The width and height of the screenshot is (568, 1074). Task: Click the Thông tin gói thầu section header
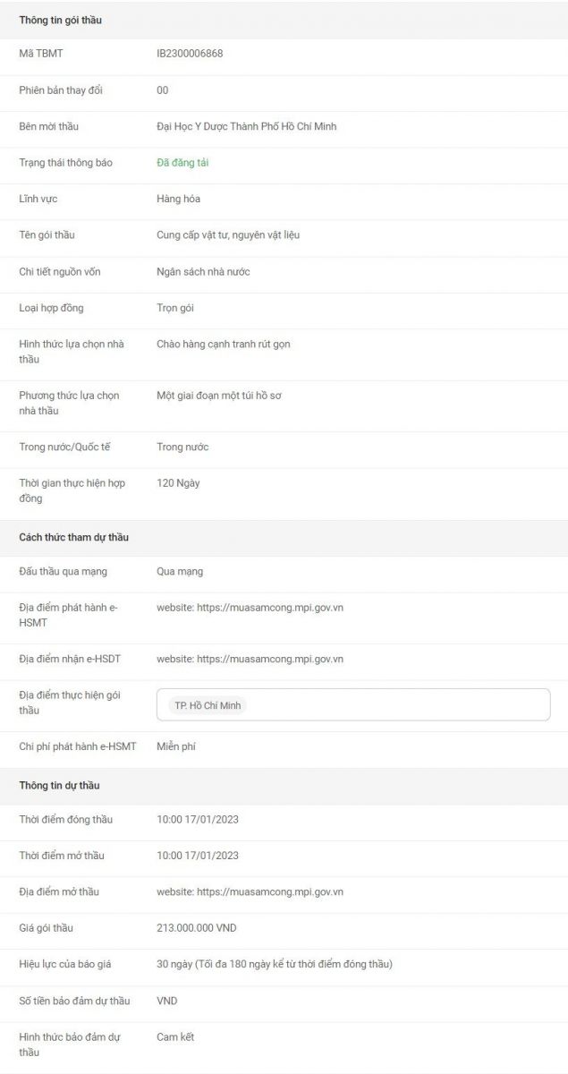pyautogui.click(x=61, y=20)
